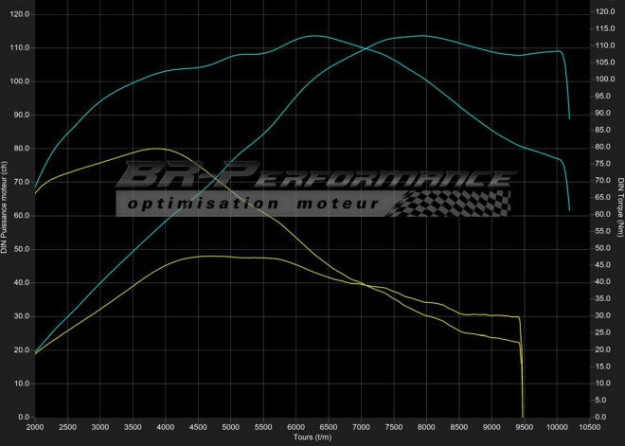The image size is (625, 446).
Task: Click the 120.0 tick on the power axis
Action: (18, 14)
